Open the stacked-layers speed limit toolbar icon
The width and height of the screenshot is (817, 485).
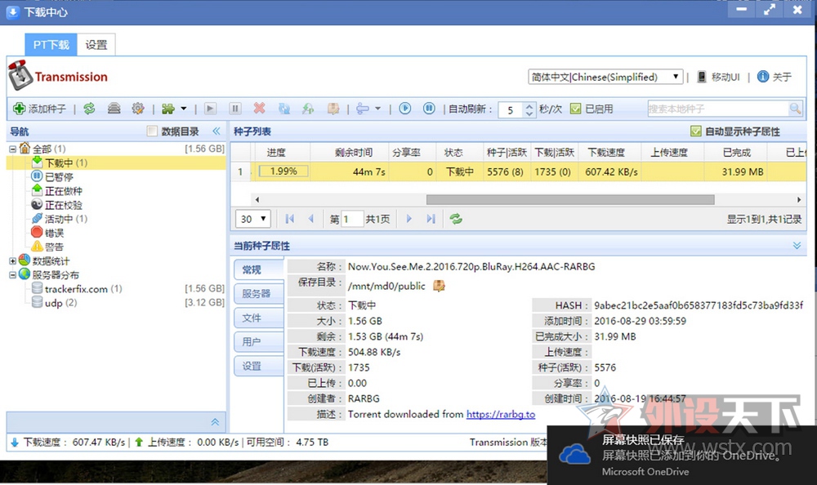tap(114, 109)
